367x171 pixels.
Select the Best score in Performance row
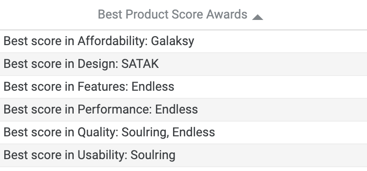[x=183, y=109]
